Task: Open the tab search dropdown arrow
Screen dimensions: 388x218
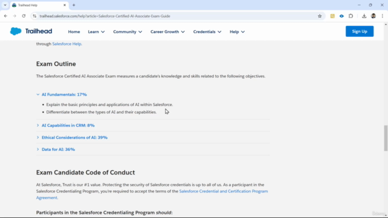Action: click(x=5, y=5)
